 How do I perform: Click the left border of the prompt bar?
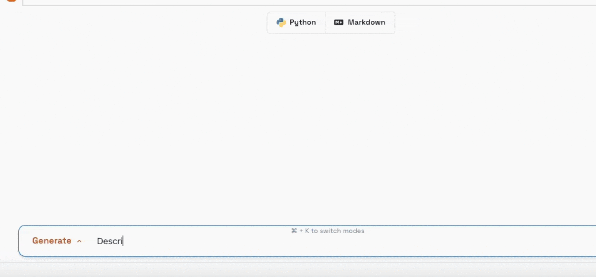pos(19,241)
